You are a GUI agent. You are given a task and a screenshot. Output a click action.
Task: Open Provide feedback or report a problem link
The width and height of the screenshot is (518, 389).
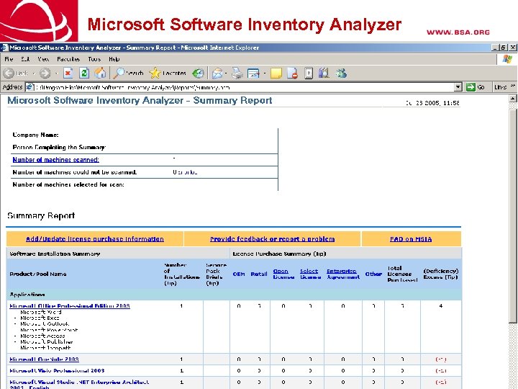[272, 239]
